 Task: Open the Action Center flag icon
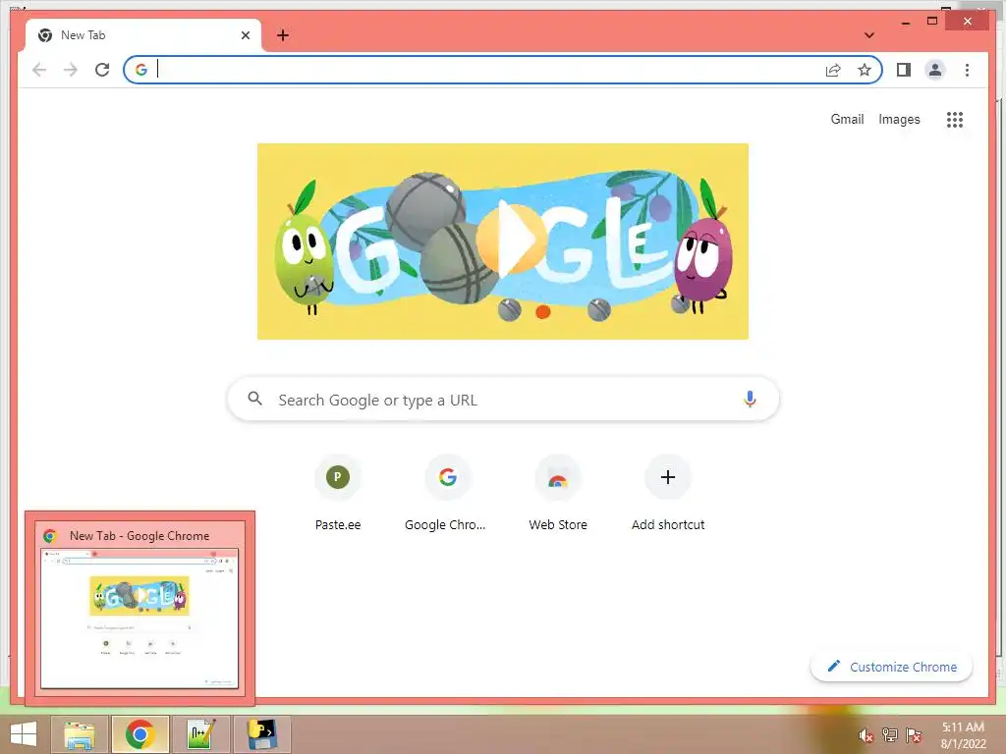(913, 735)
